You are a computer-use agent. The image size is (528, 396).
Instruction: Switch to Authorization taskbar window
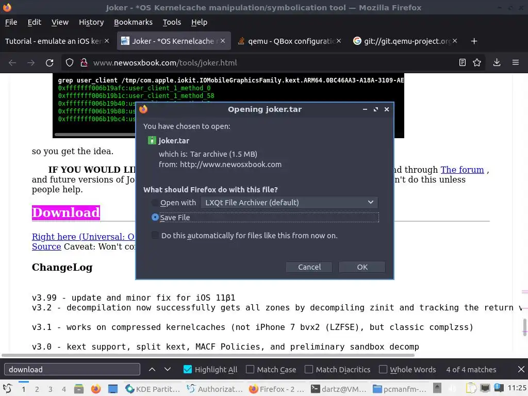[214, 389]
